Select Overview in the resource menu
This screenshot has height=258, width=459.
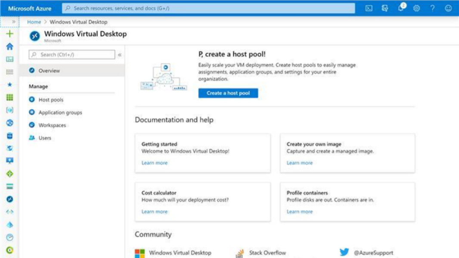coord(49,71)
